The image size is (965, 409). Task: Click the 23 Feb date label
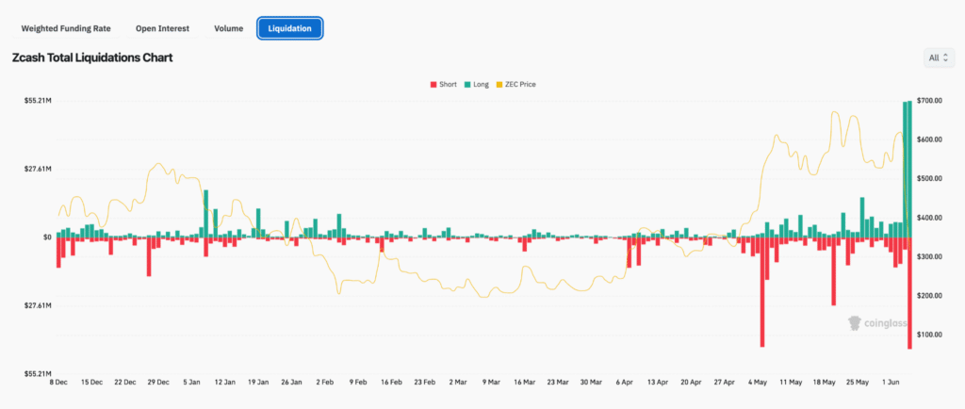click(425, 382)
